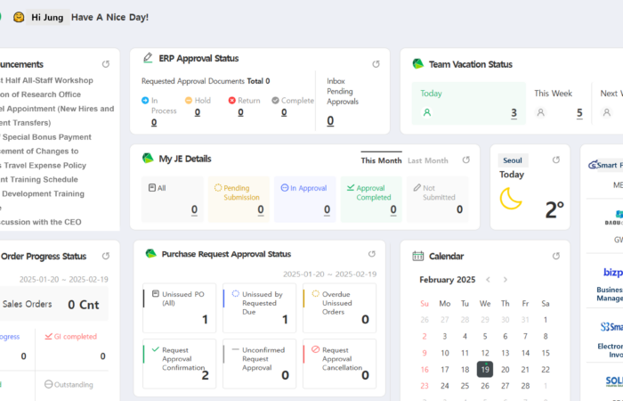
Task: Refresh the Calendar widget
Action: (556, 256)
